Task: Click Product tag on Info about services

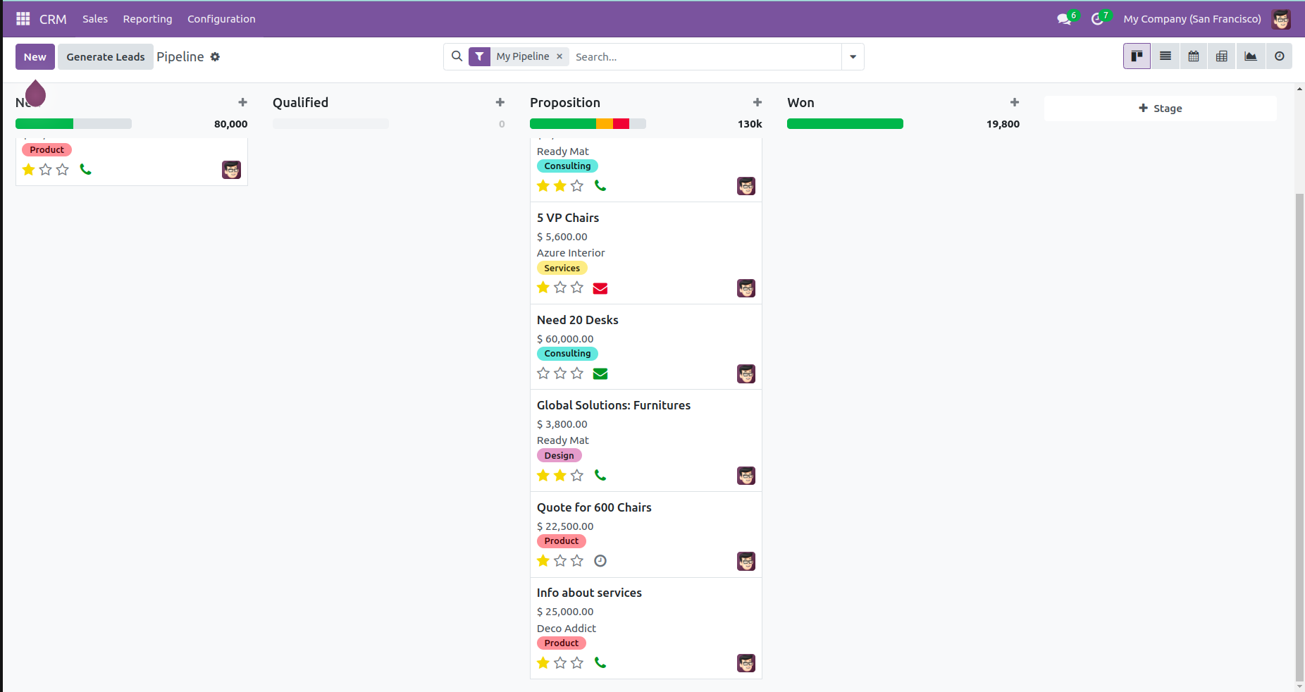Action: tap(562, 643)
